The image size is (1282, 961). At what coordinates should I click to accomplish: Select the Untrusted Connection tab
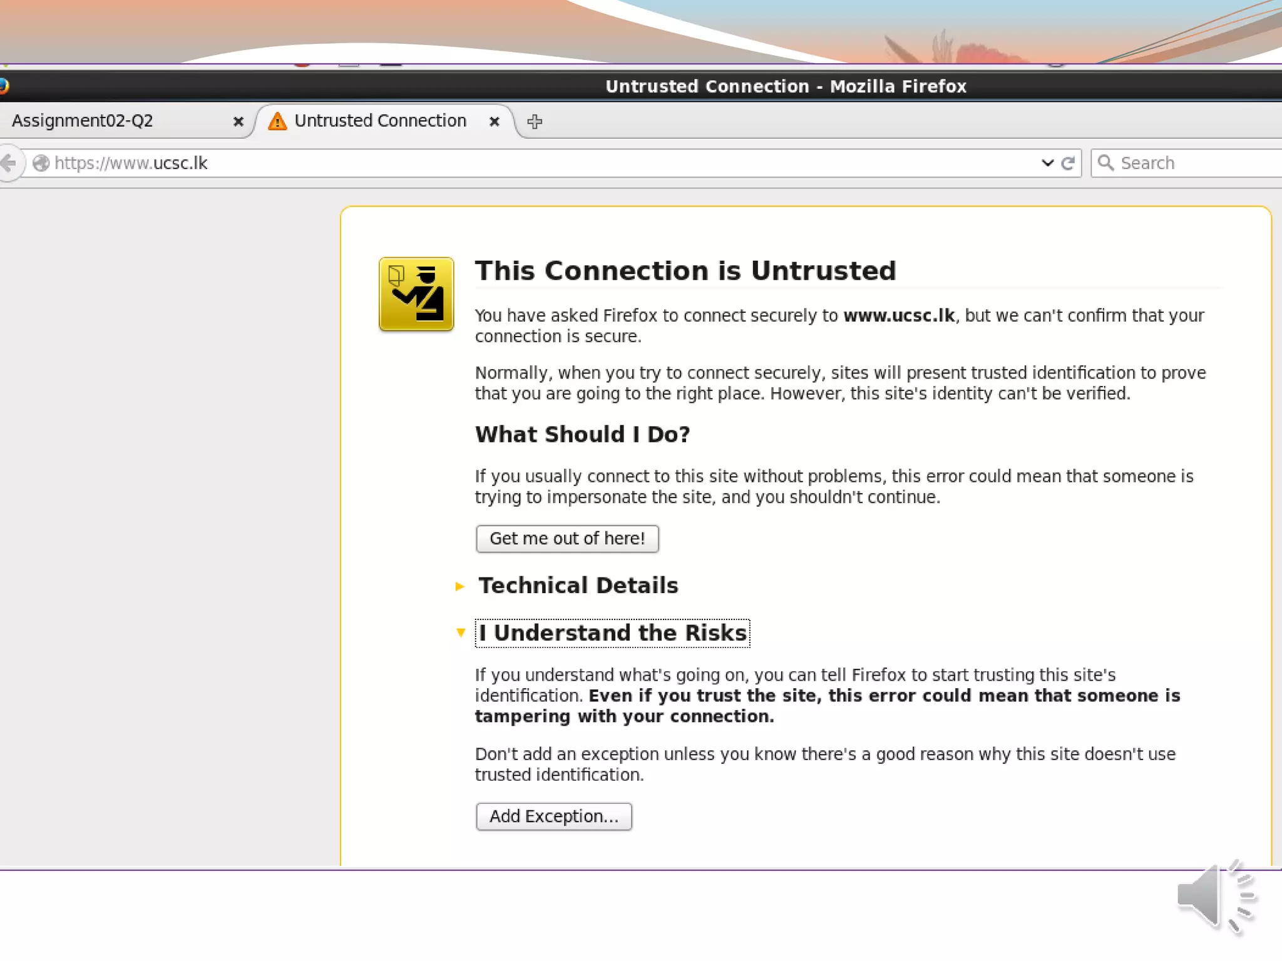tap(380, 121)
